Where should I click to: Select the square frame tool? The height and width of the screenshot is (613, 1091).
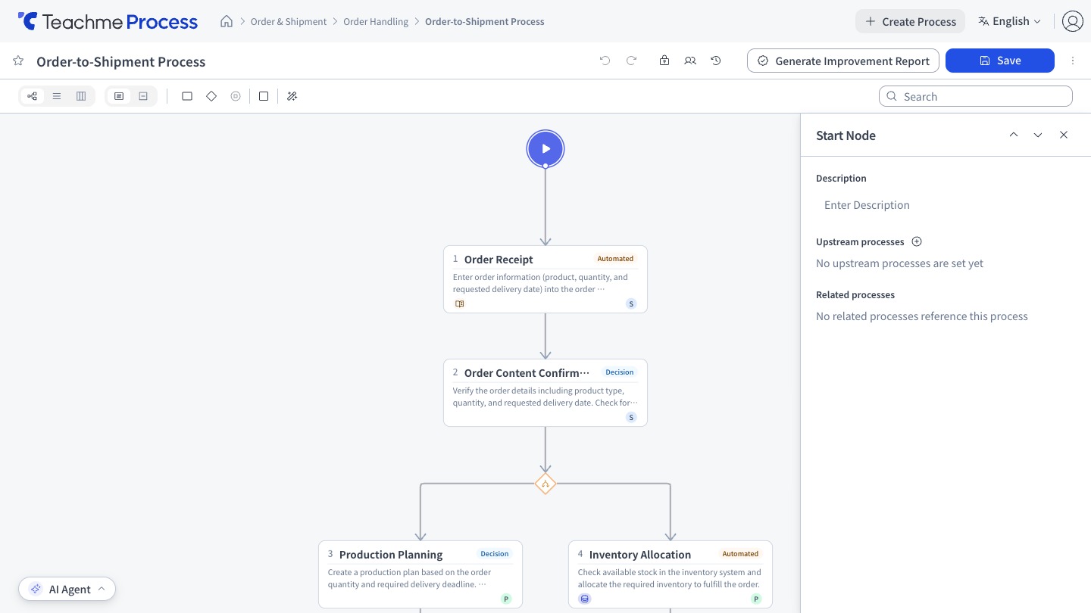click(264, 96)
